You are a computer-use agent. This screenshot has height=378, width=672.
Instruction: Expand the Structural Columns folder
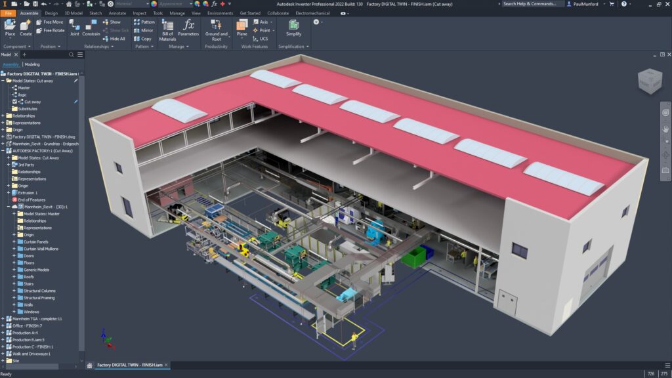click(14, 291)
